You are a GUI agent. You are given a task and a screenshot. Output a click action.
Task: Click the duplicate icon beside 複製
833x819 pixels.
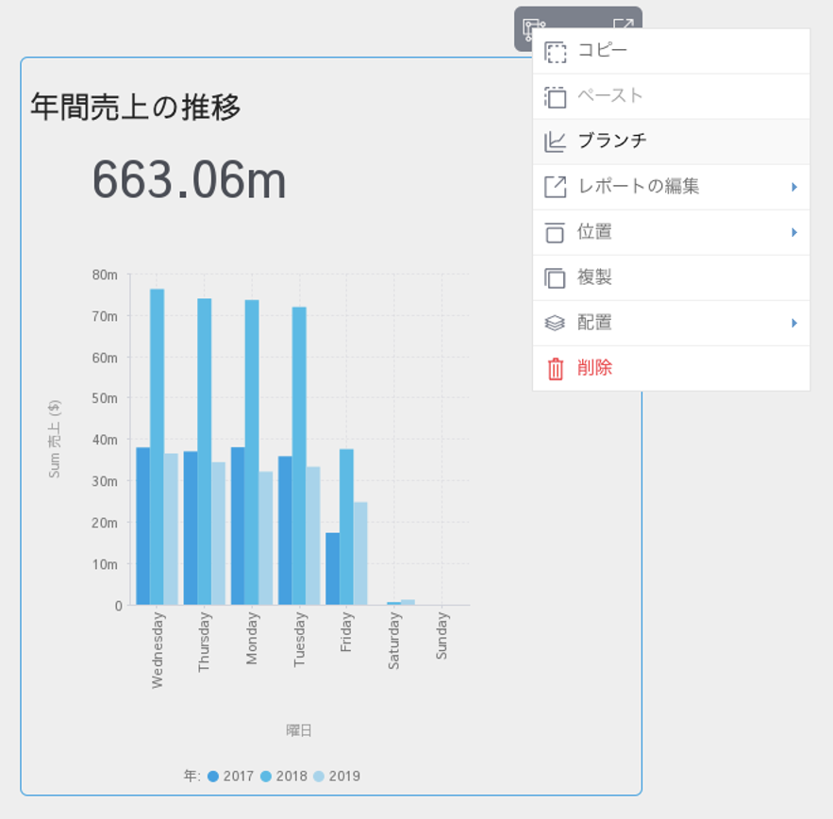coord(556,277)
